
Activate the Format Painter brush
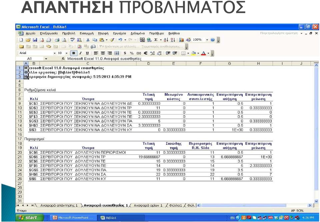112,40
